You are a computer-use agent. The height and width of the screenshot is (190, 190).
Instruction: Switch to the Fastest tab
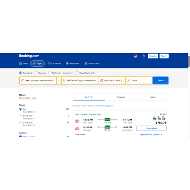pos(152,97)
